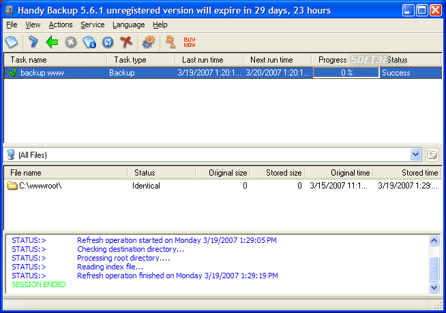446x313 pixels.
Task: Sort by Original size column
Action: (223, 173)
